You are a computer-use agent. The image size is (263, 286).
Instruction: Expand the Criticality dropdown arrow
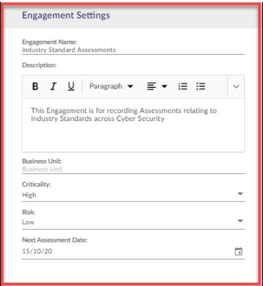click(240, 194)
